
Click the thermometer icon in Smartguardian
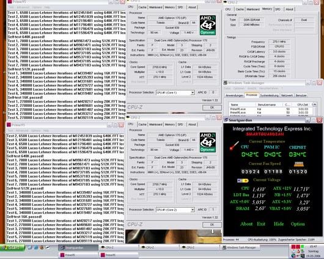tap(234, 145)
